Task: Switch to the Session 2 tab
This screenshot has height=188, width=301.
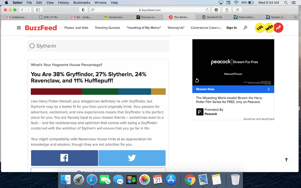Action: pyautogui.click(x=276, y=17)
